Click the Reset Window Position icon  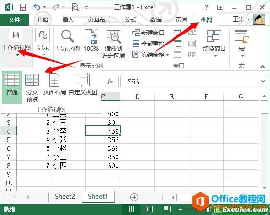[192, 55]
